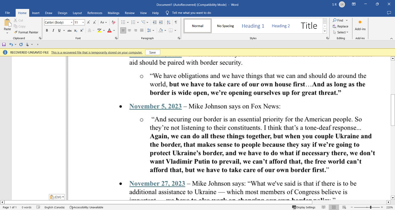
Task: Center align the paragraph
Action: point(129,30)
